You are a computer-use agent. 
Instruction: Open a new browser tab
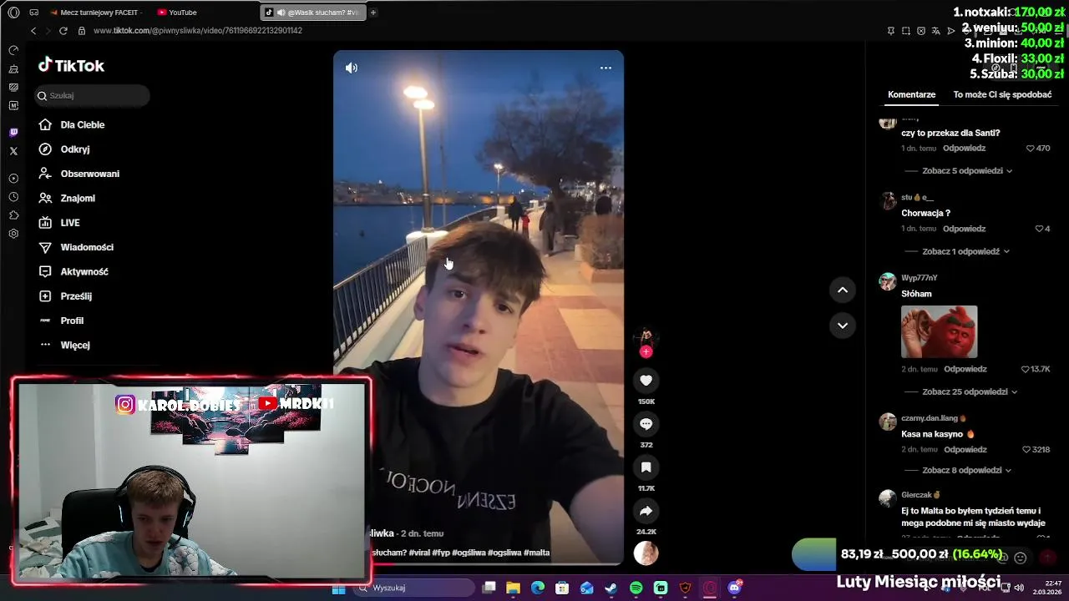point(373,13)
